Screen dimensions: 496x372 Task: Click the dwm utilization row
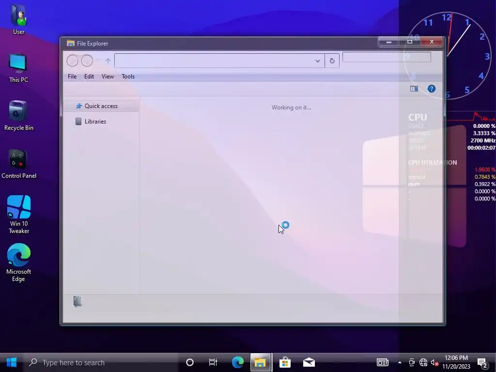click(452, 184)
